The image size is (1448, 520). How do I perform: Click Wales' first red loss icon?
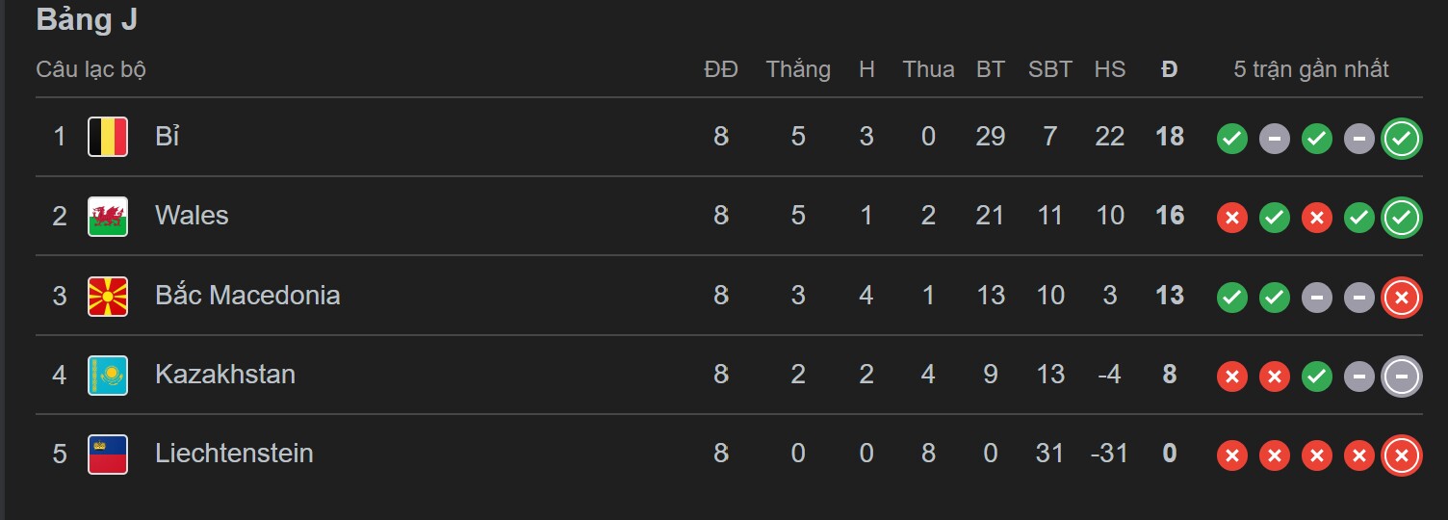[x=1232, y=219]
